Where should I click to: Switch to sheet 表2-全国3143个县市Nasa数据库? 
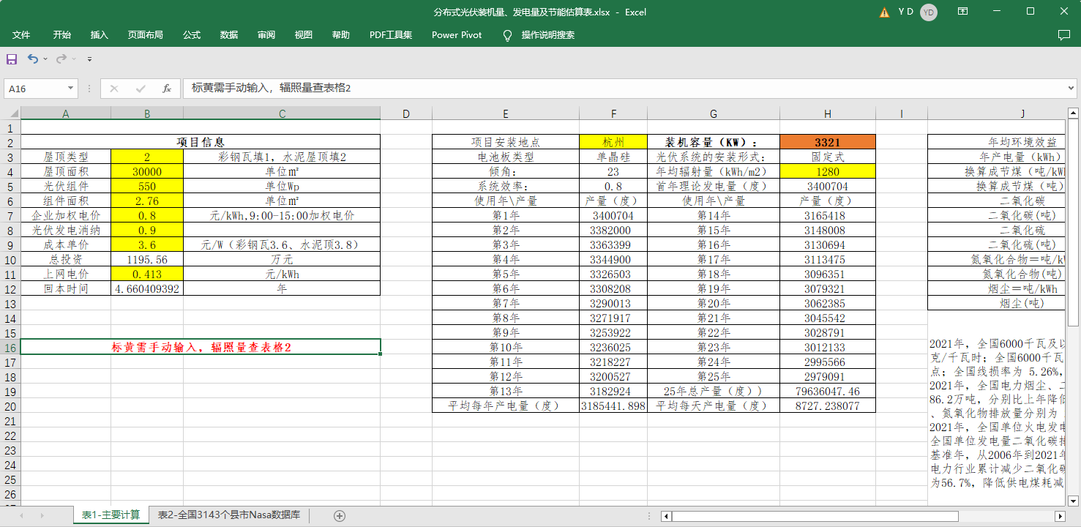coord(229,515)
